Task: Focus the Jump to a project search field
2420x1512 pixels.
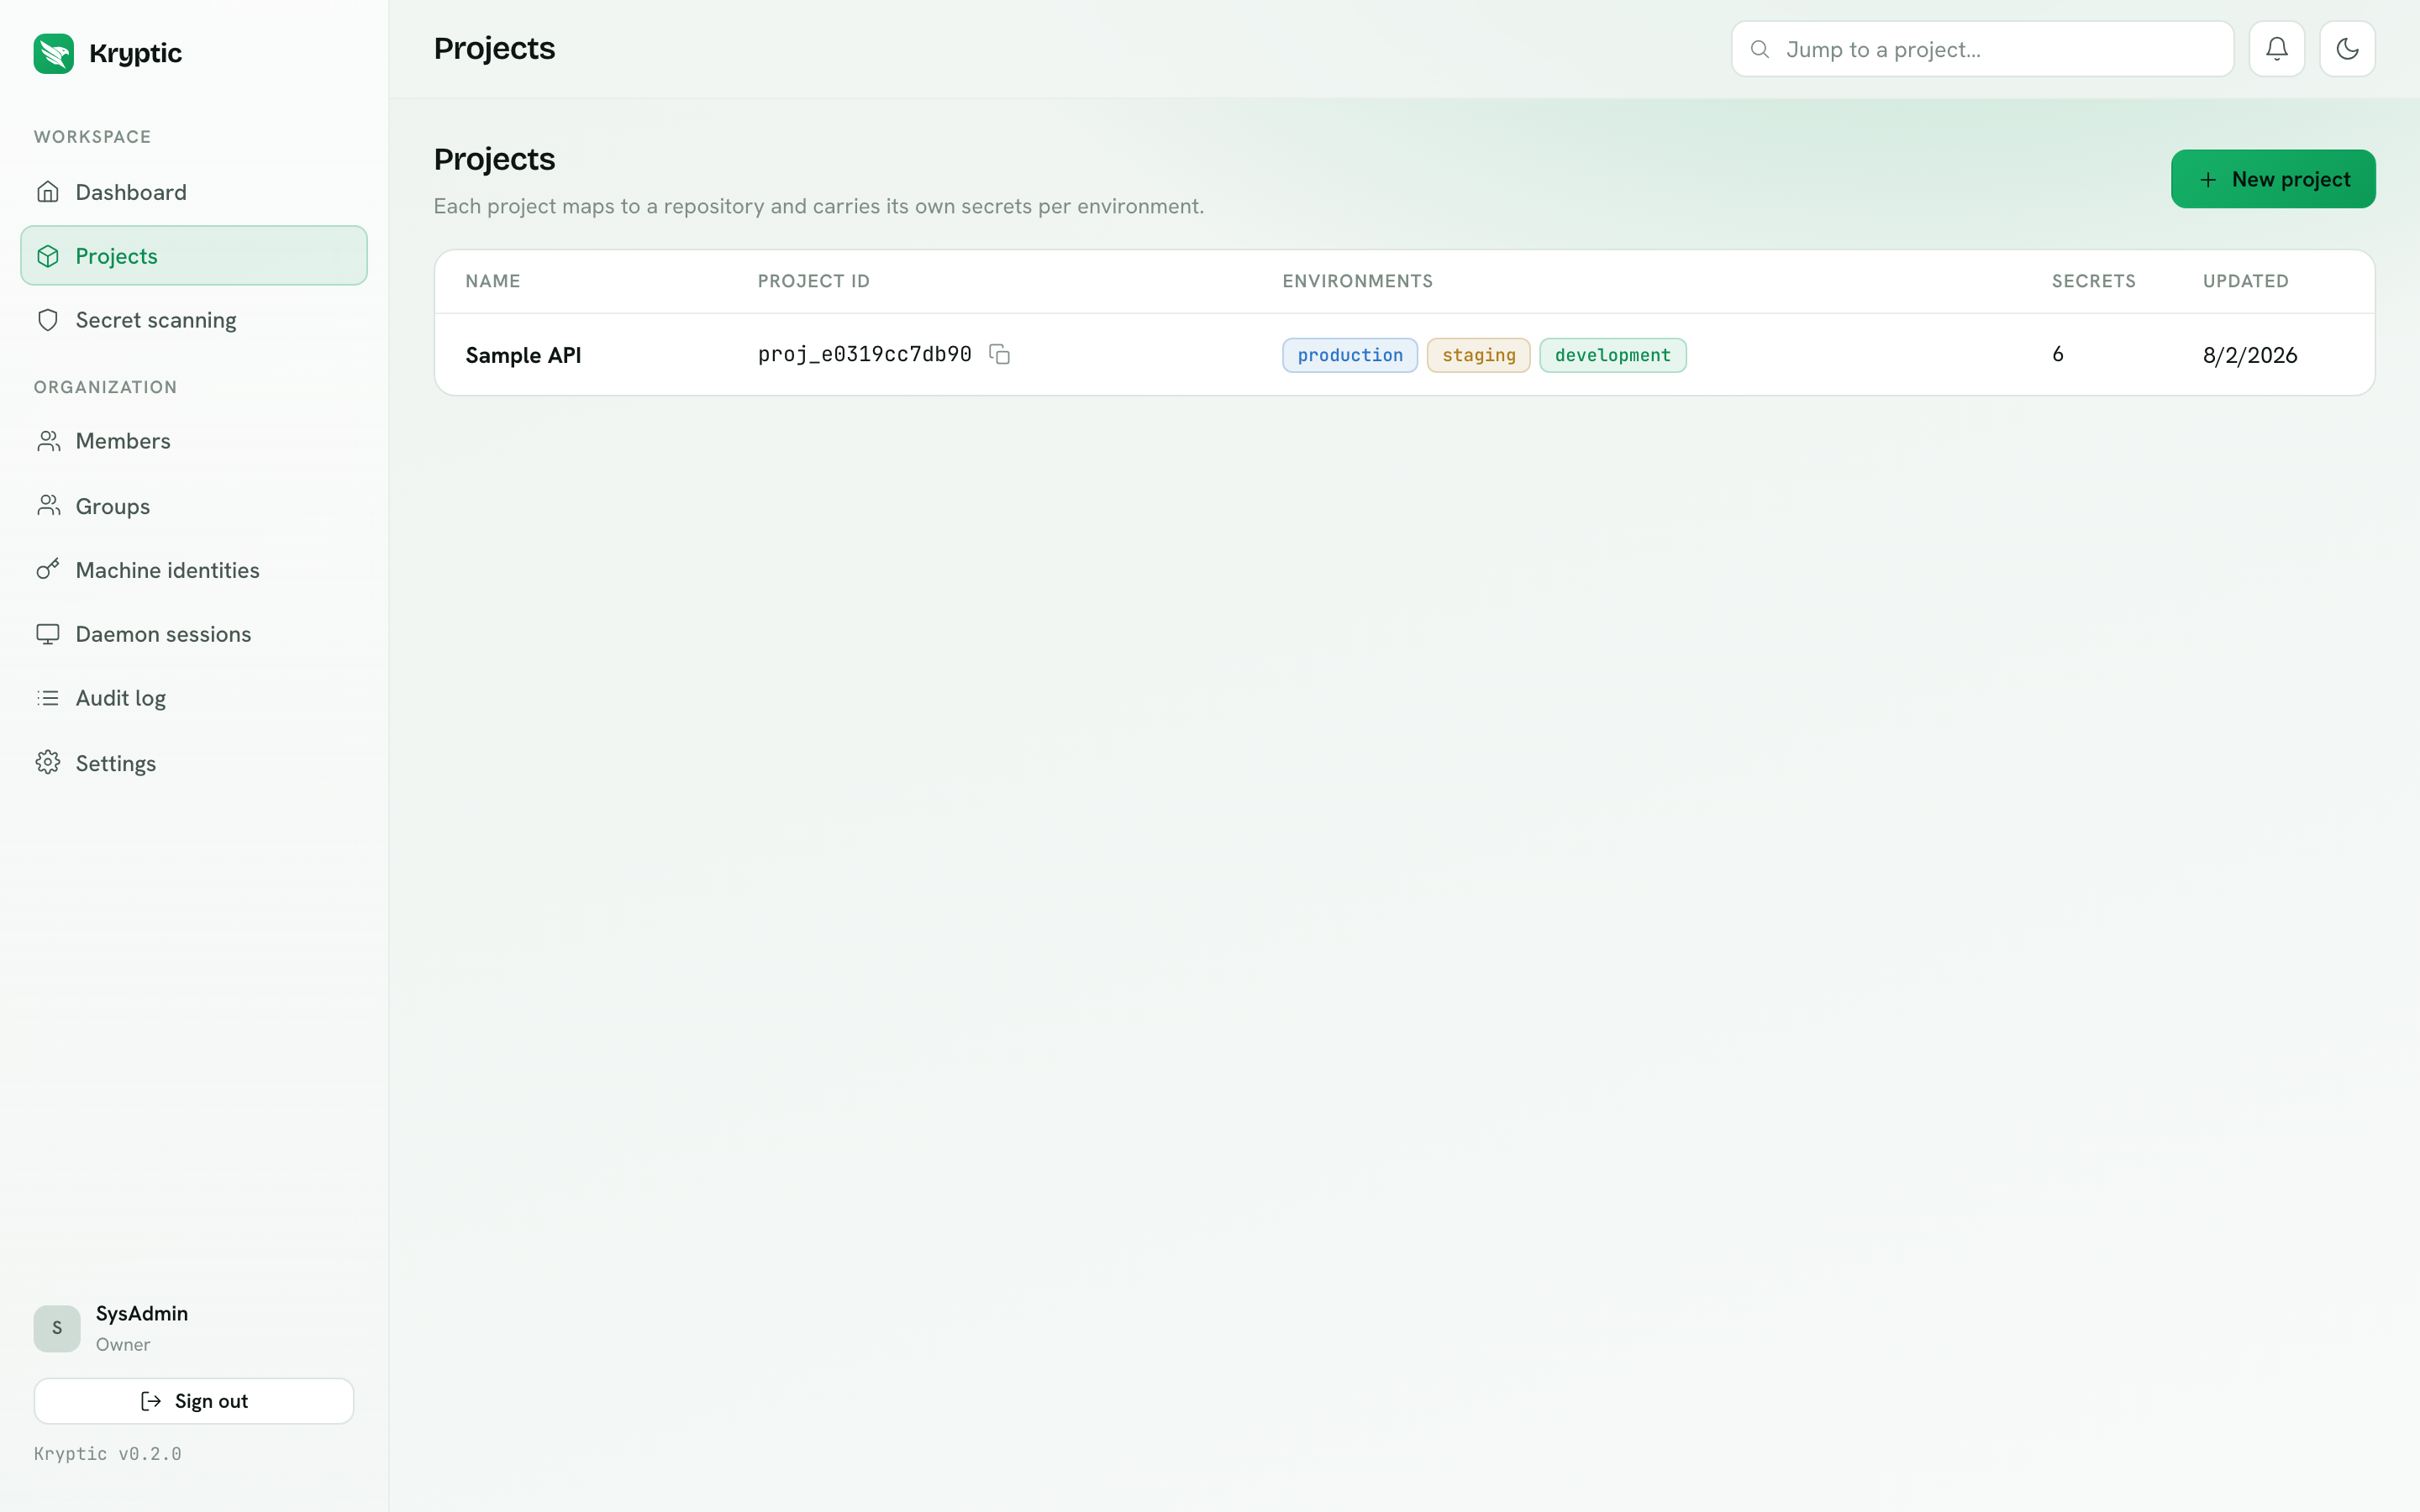Action: pyautogui.click(x=1982, y=49)
